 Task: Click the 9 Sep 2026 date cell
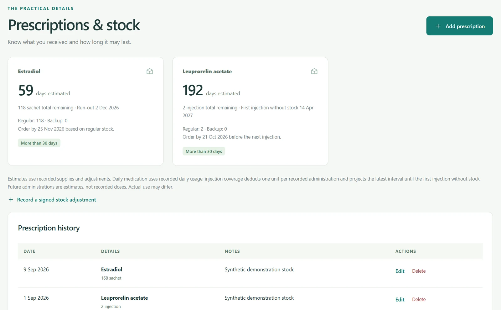36,270
